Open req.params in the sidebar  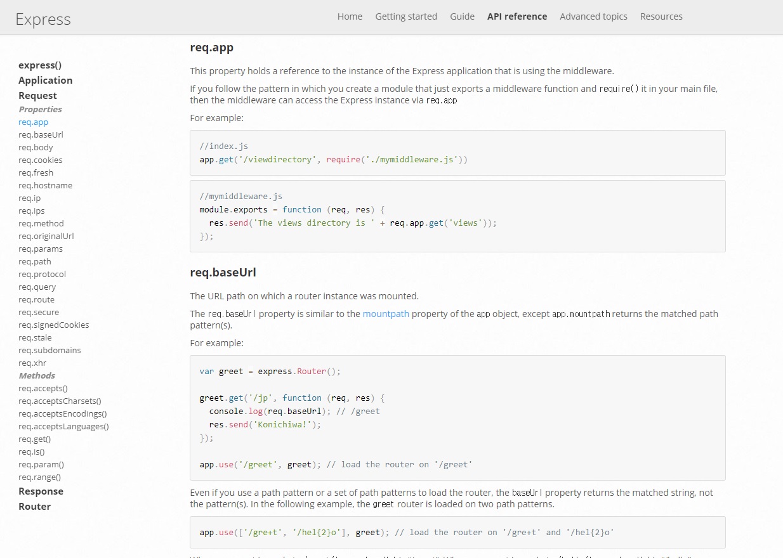point(40,249)
